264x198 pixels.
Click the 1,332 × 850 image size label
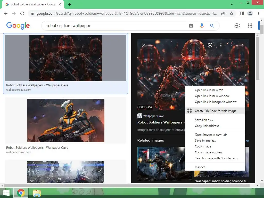click(x=145, y=108)
